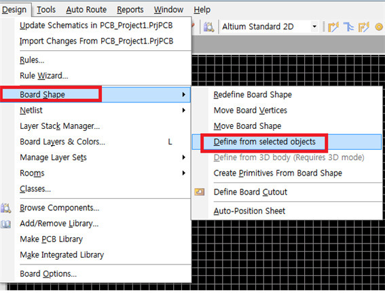Expand the Board Shape submenu arrow

click(183, 94)
